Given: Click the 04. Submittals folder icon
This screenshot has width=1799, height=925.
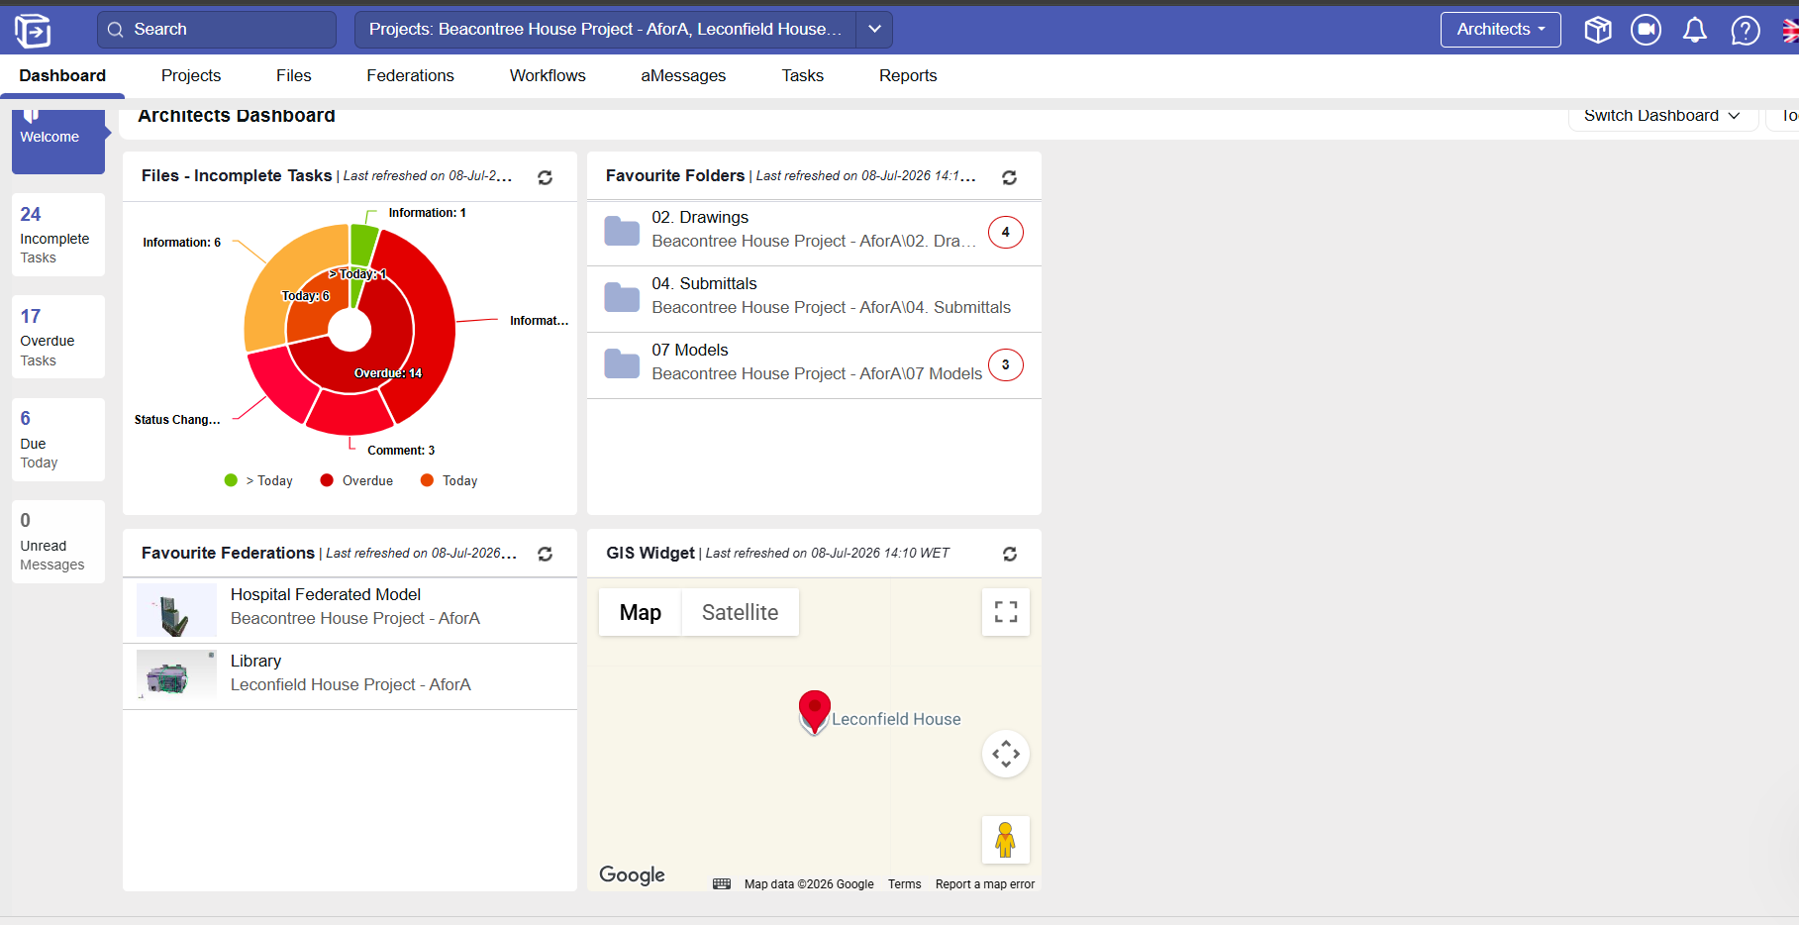Looking at the screenshot, I should click(x=622, y=297).
